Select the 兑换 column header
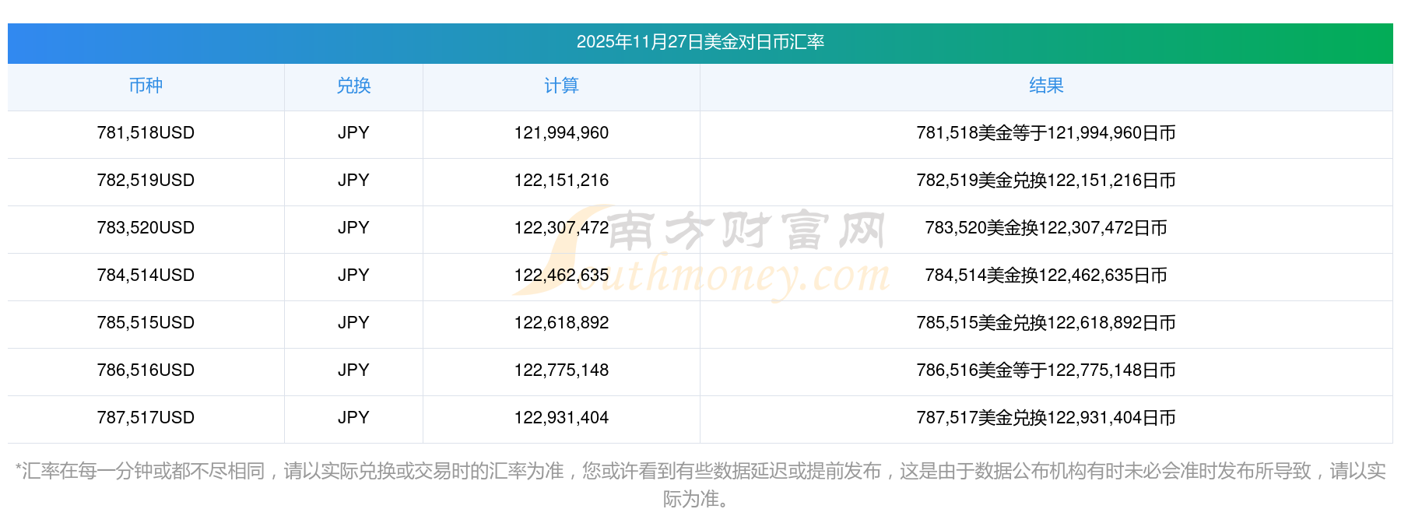 tap(353, 86)
